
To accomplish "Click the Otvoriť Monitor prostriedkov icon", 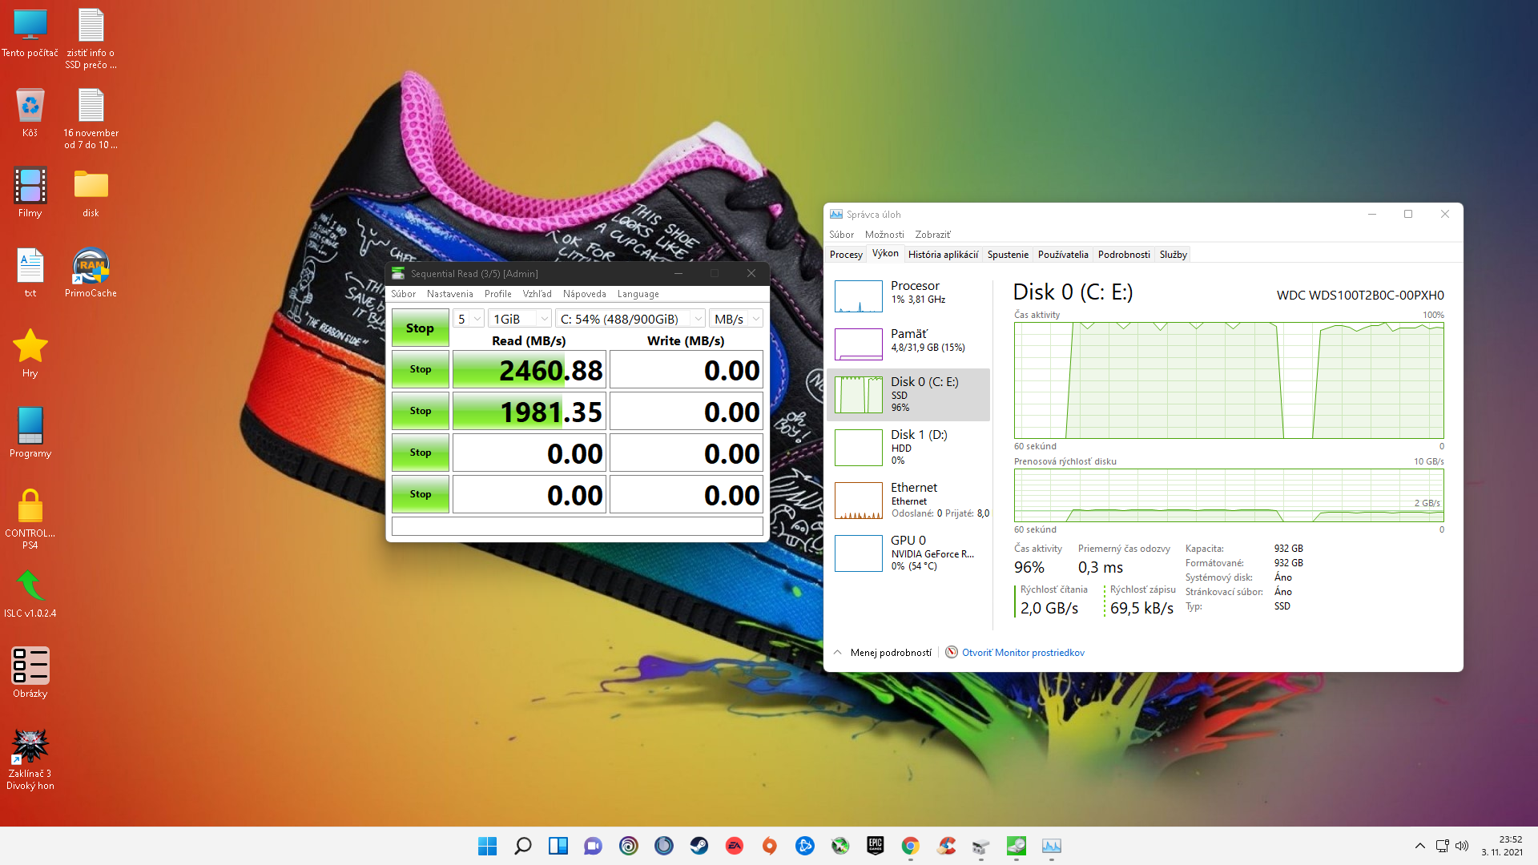I will point(952,652).
